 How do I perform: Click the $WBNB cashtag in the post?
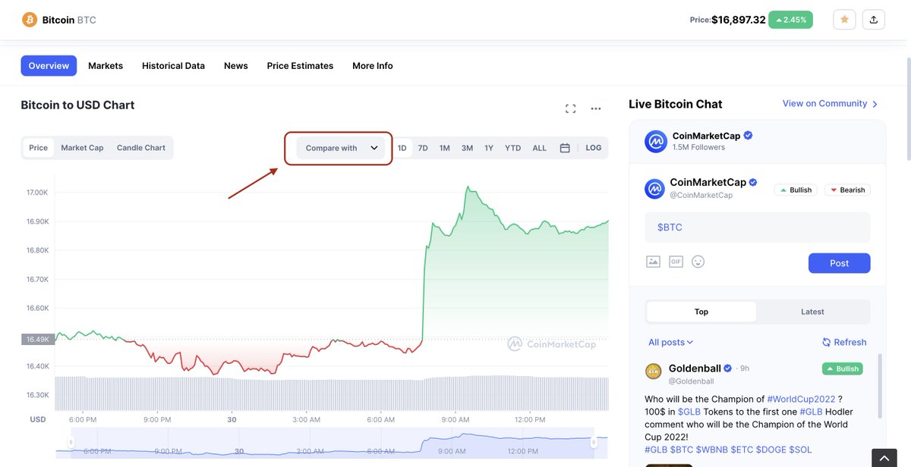tap(712, 450)
